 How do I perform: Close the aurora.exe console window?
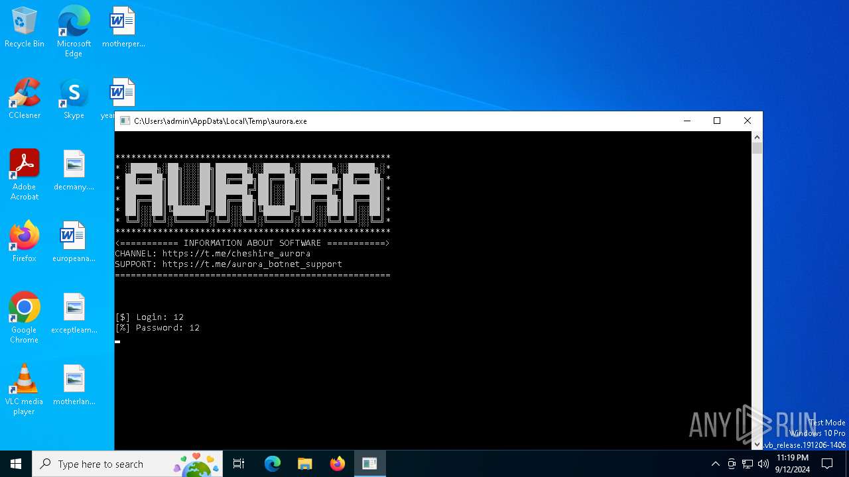(748, 121)
